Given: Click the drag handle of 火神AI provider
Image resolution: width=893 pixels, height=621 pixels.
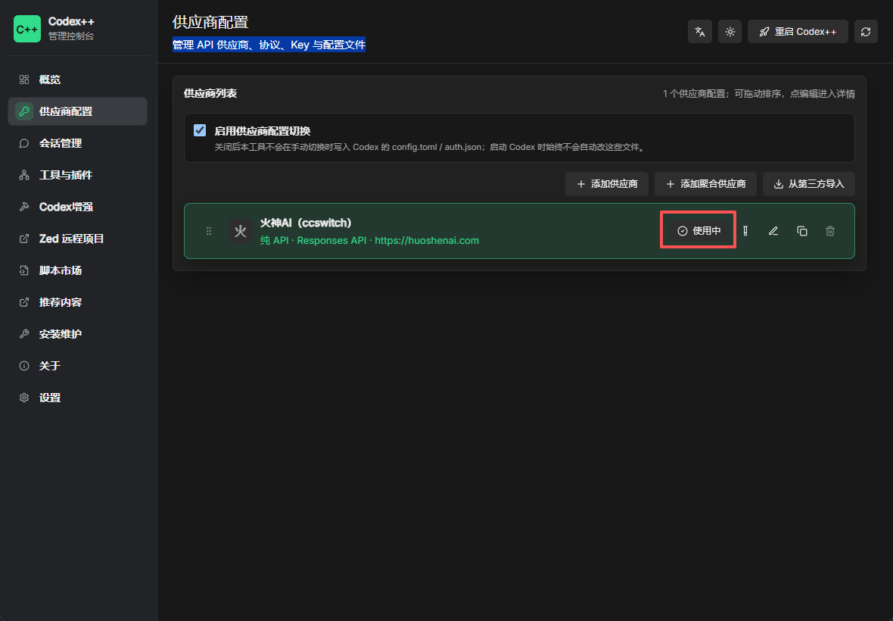Looking at the screenshot, I should (x=209, y=231).
